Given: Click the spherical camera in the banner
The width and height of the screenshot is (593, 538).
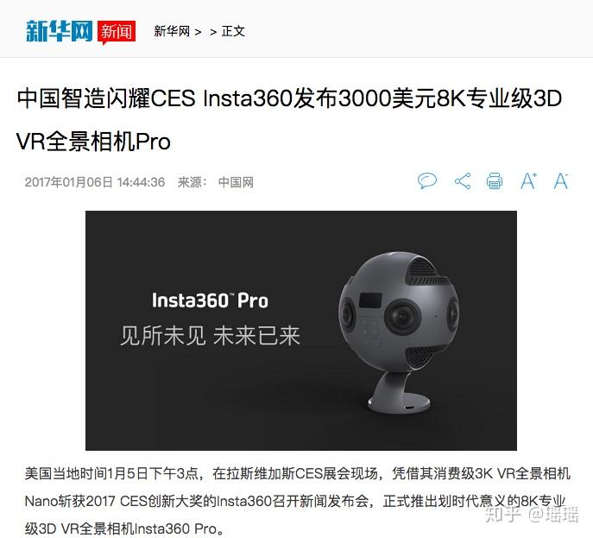Looking at the screenshot, I should tap(399, 331).
